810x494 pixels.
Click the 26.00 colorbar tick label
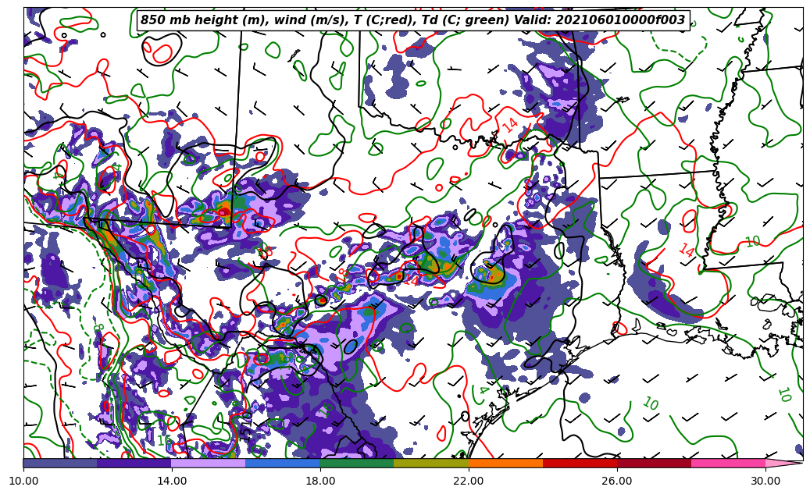[x=617, y=481]
